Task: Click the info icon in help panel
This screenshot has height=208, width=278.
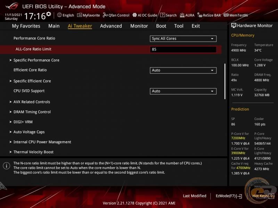Action: click(x=7, y=166)
